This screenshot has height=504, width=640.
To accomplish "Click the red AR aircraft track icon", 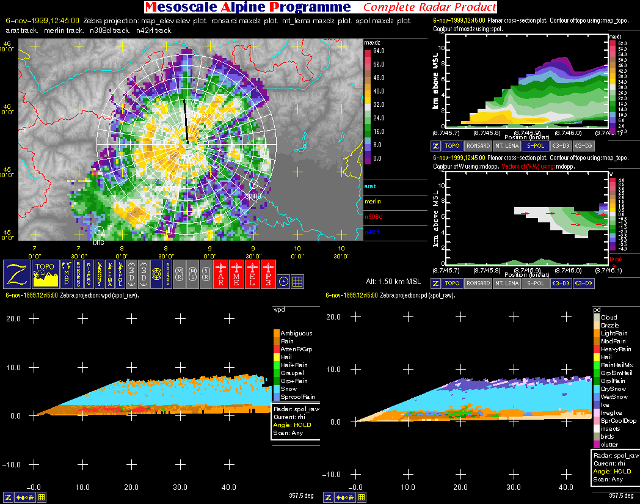I will pos(220,274).
